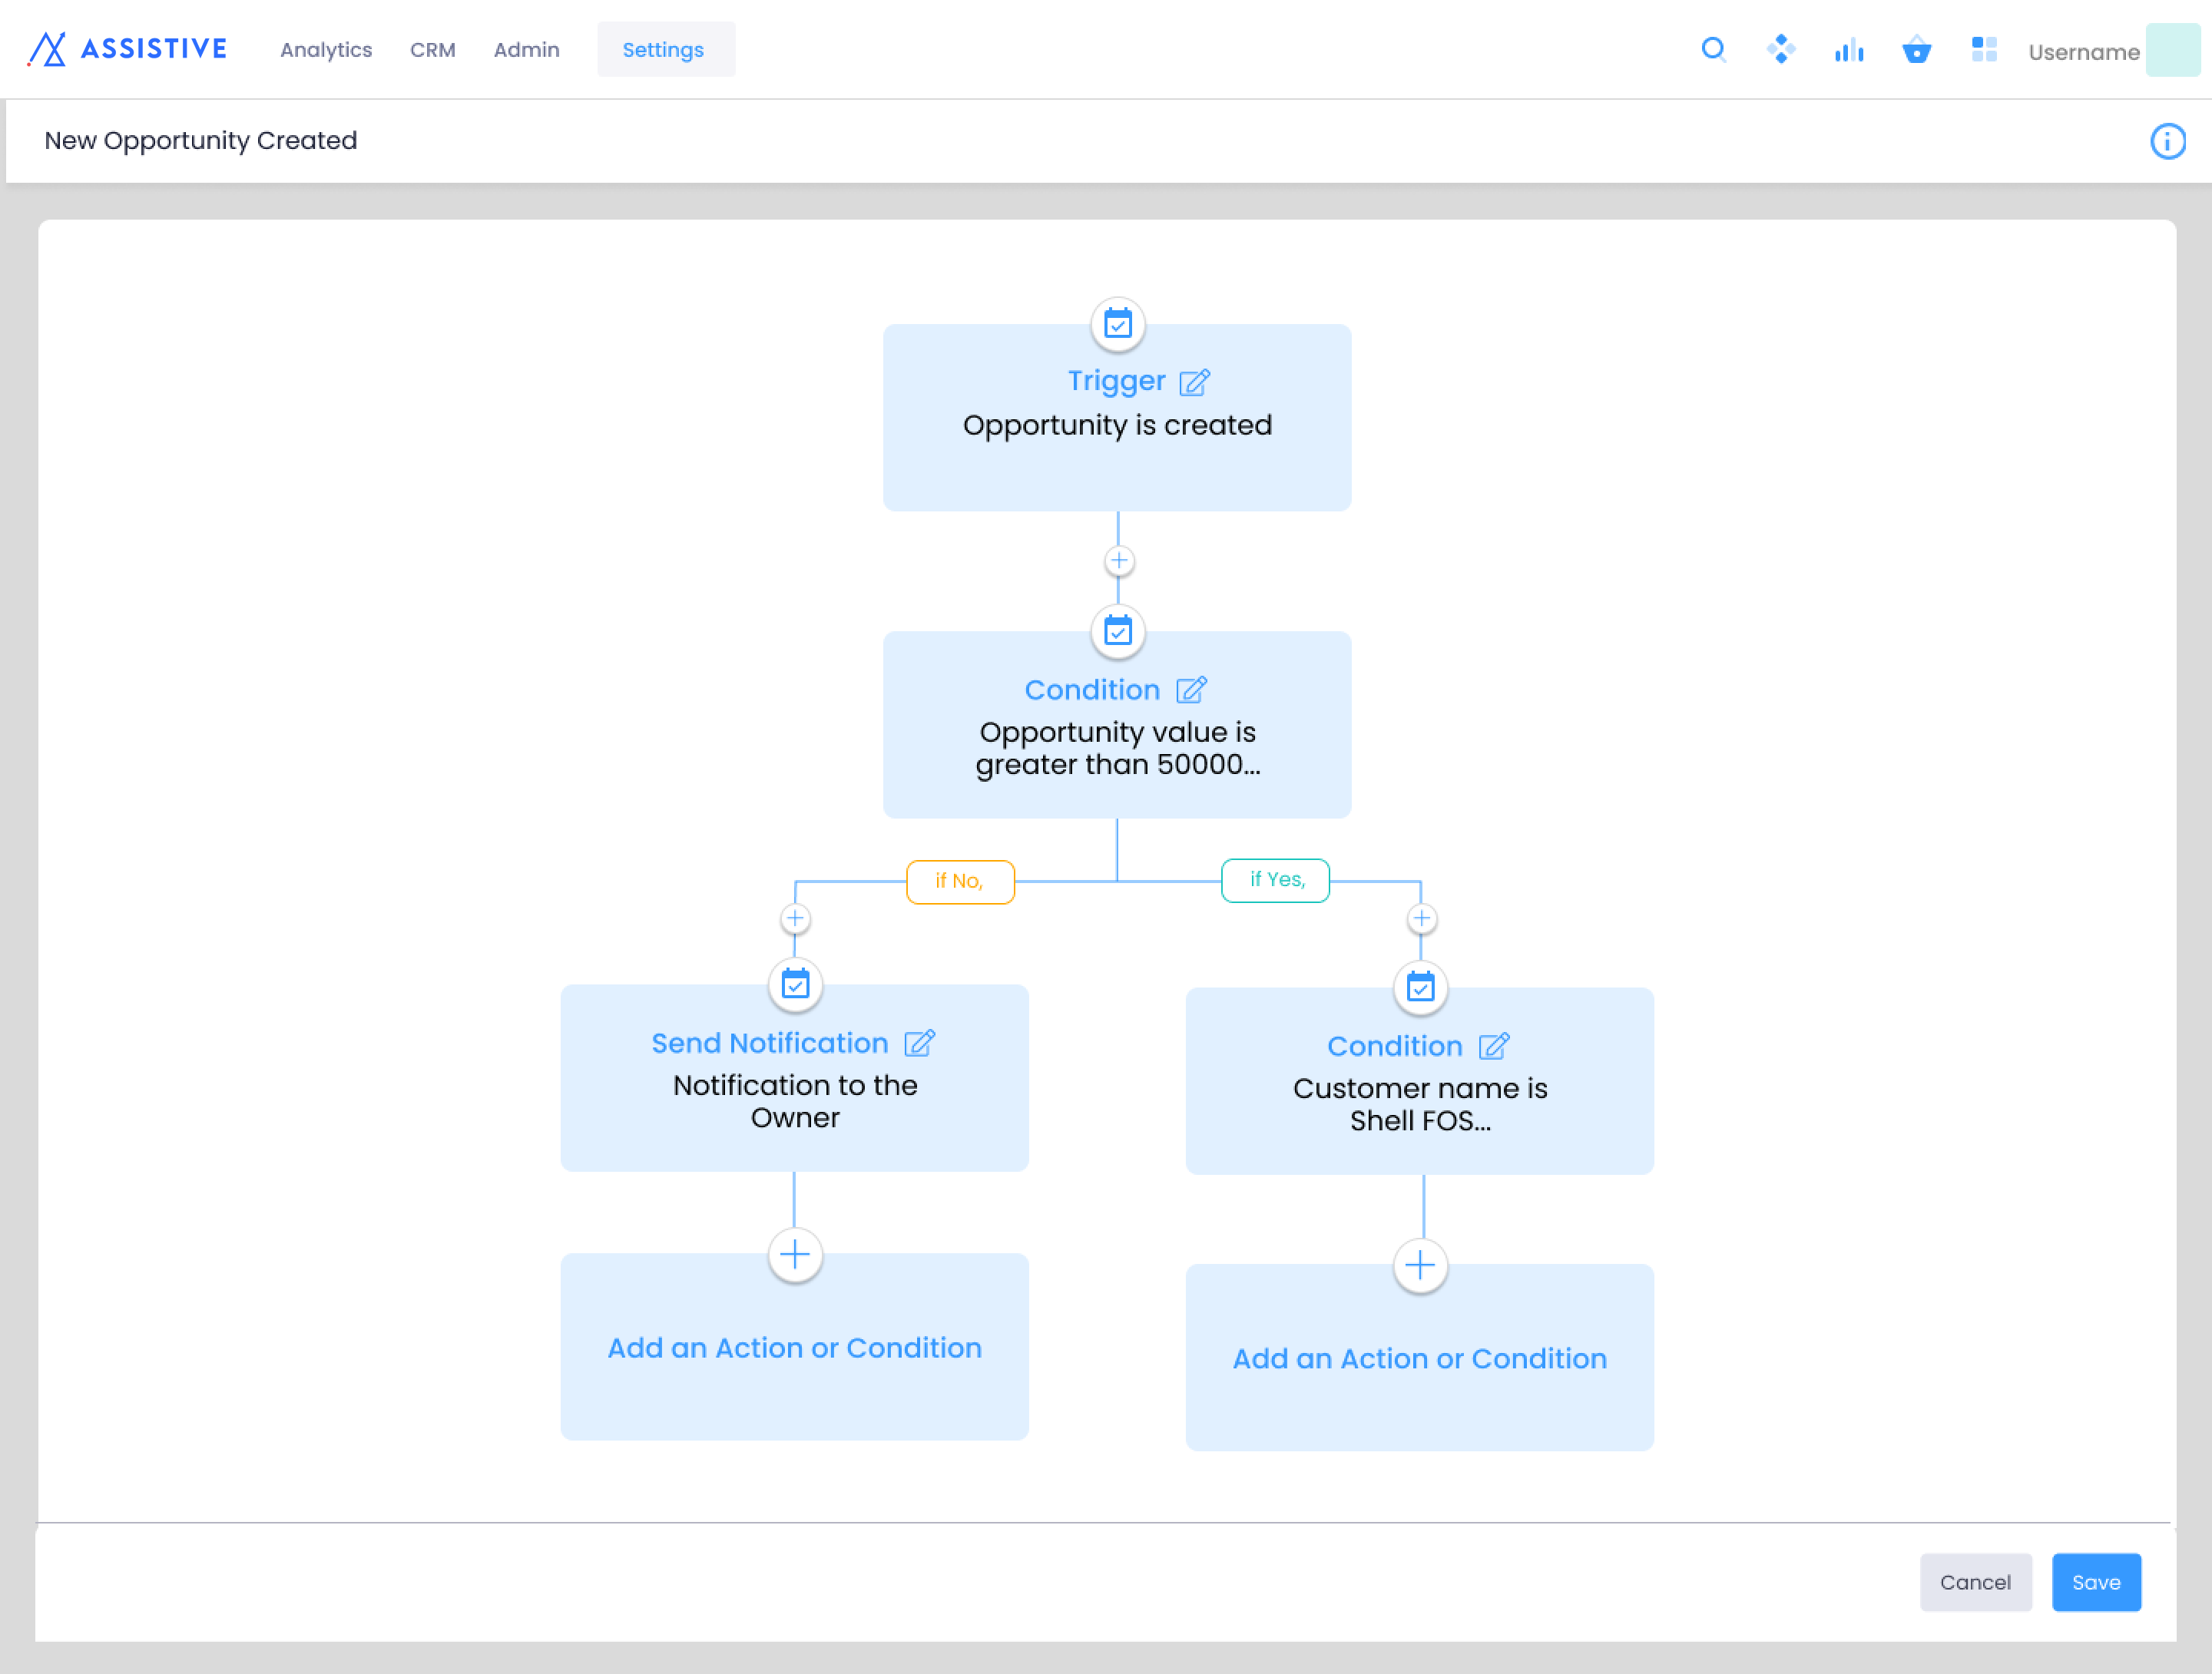2212x1674 pixels.
Task: Open the Username avatar
Action: pos(2172,50)
